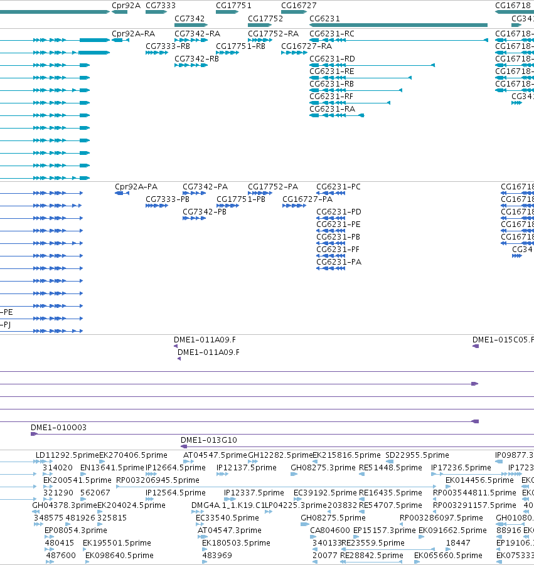The width and height of the screenshot is (534, 565).
Task: Select the CG6231-RA transcript label
Action: click(x=332, y=109)
